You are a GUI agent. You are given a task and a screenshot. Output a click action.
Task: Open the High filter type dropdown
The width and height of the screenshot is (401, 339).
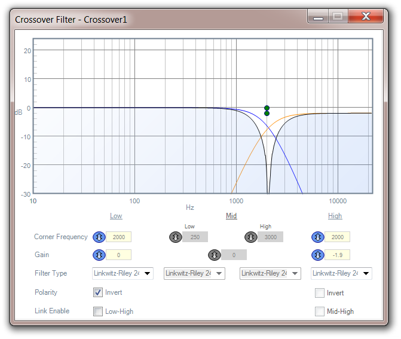[341, 273]
